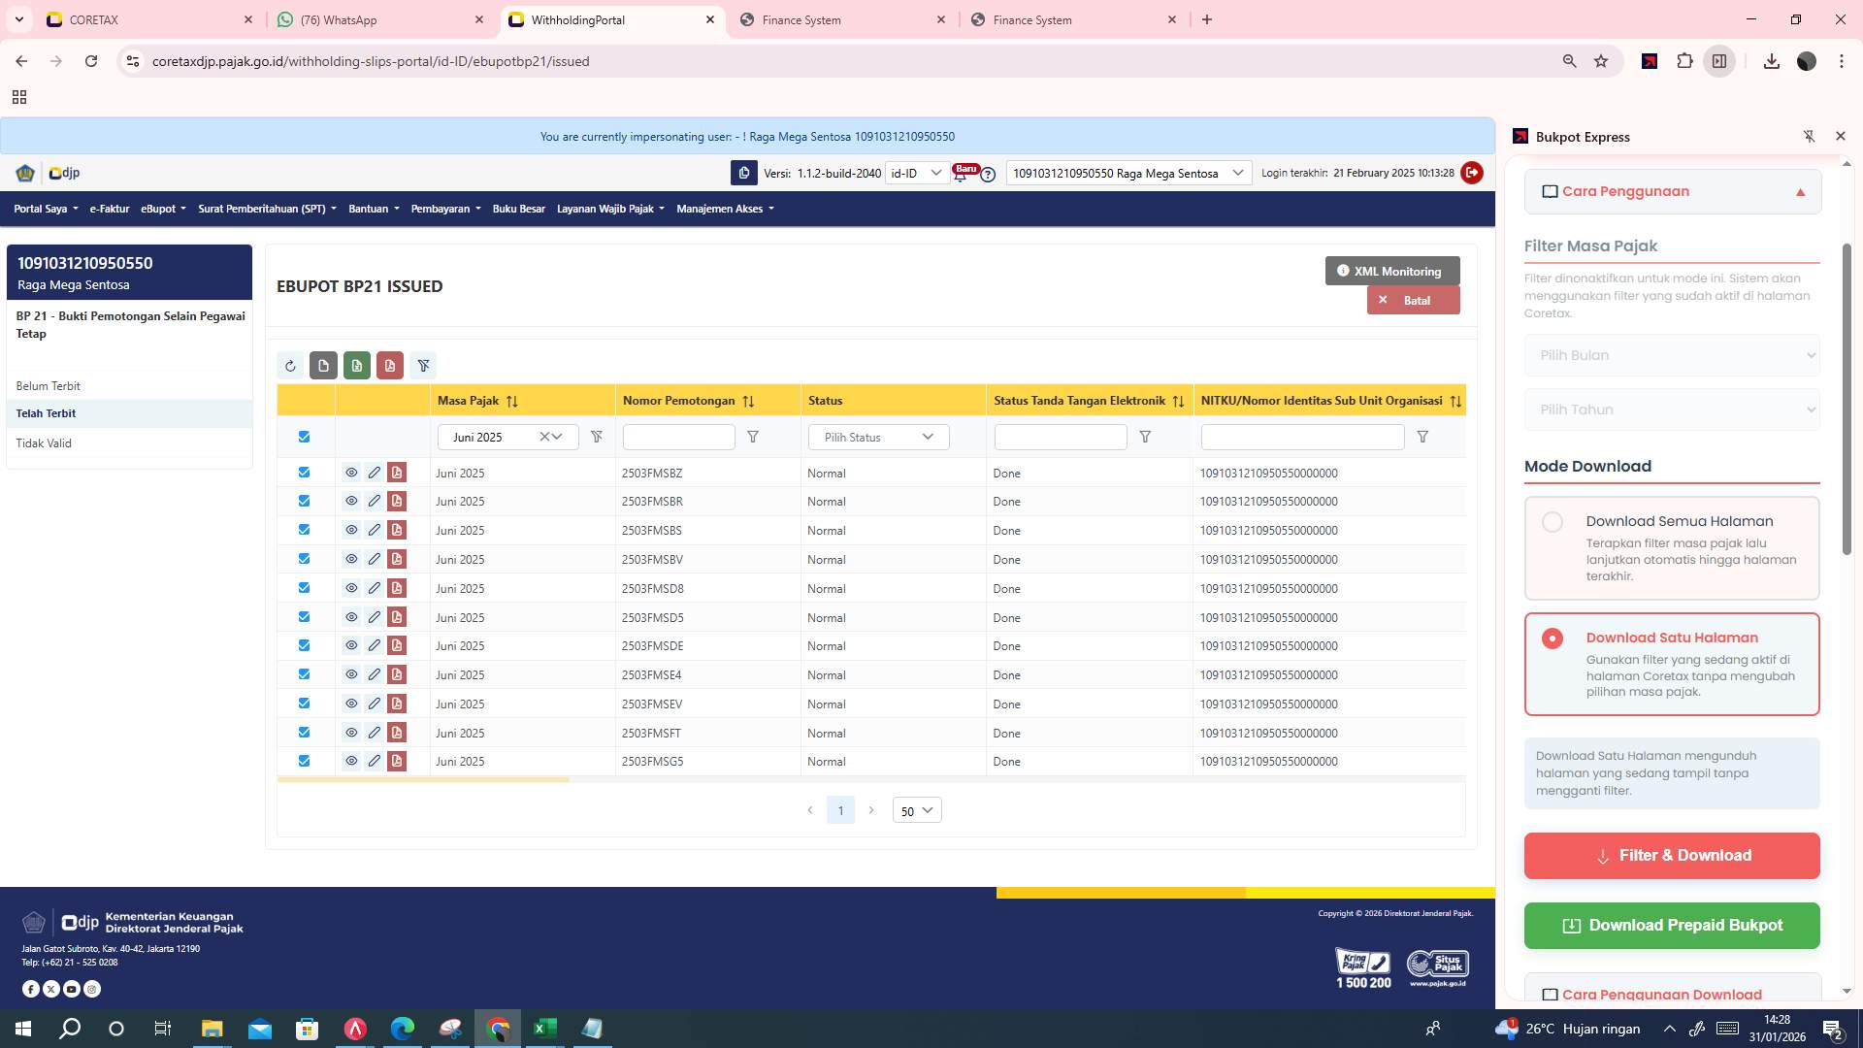Viewport: 1863px width, 1048px height.
Task: Open PDF for bukti potong 2503FMSBZ
Action: pos(397,473)
